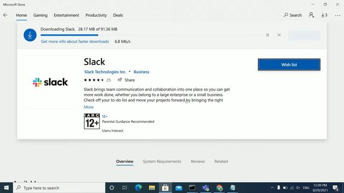Open Action Center notifications

(335, 188)
